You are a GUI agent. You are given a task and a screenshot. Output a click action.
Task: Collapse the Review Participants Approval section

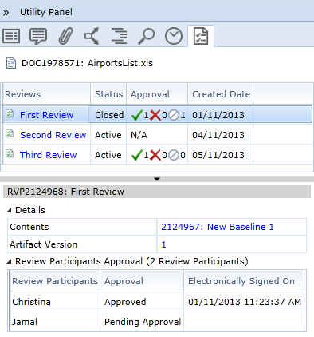(x=10, y=262)
